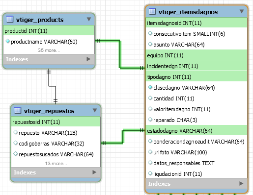Select the estadodagno VARCHAR(64) column row

(197, 131)
